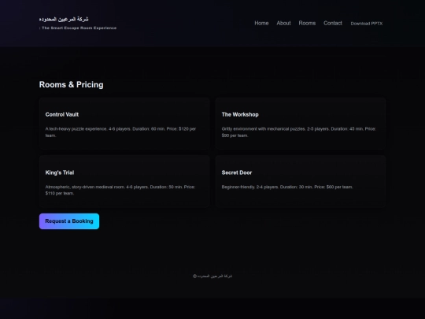Click the King's Trial description text

tap(120, 190)
